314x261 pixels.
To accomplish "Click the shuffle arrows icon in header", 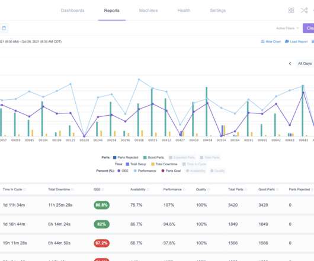I will (304, 10).
